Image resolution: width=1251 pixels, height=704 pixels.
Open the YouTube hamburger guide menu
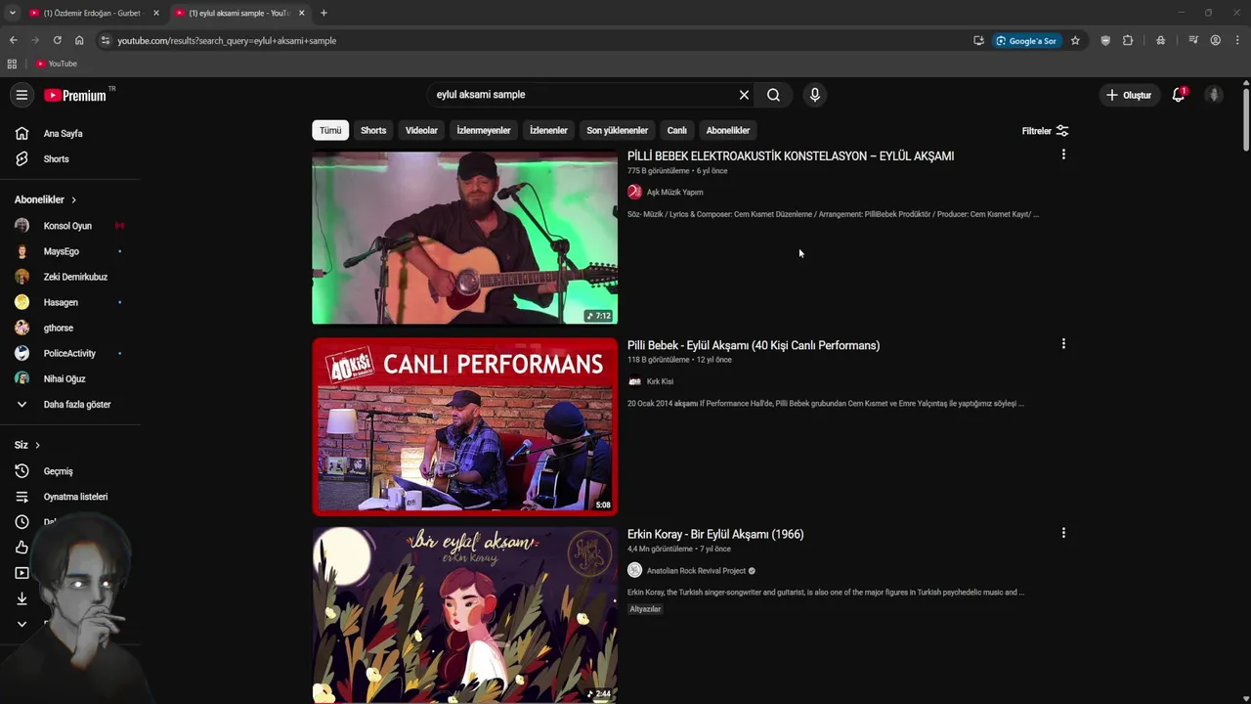[x=22, y=95]
